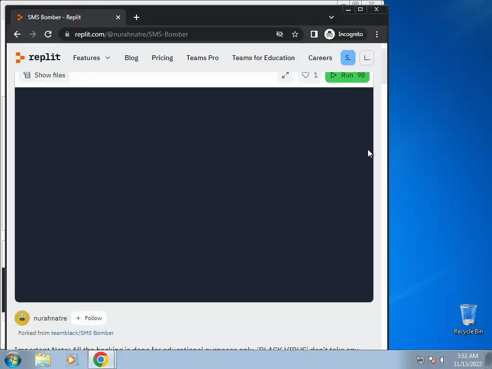Open Teams for Education

pos(263,58)
